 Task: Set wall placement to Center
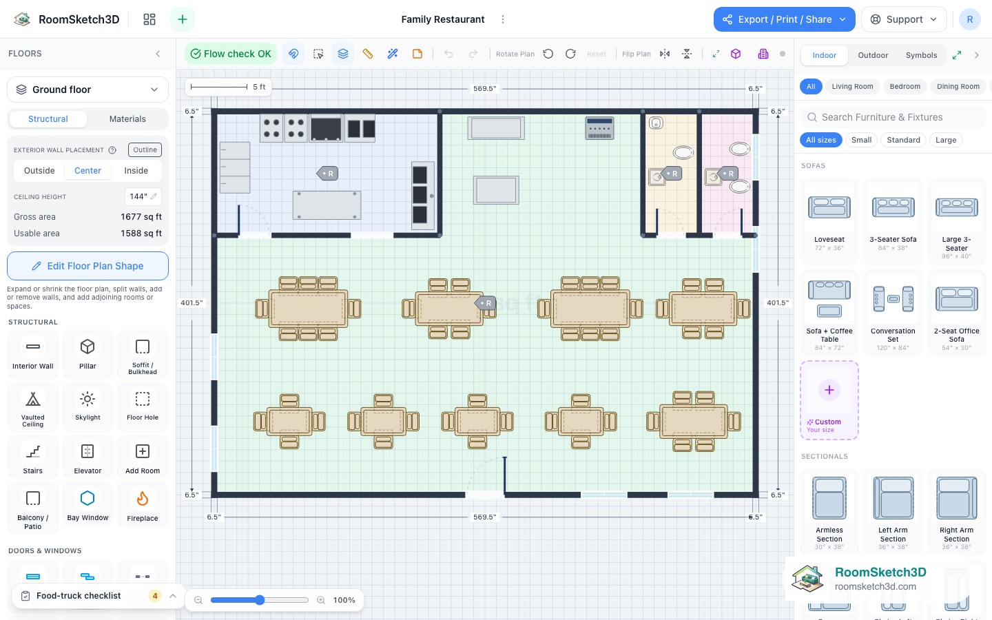88,171
